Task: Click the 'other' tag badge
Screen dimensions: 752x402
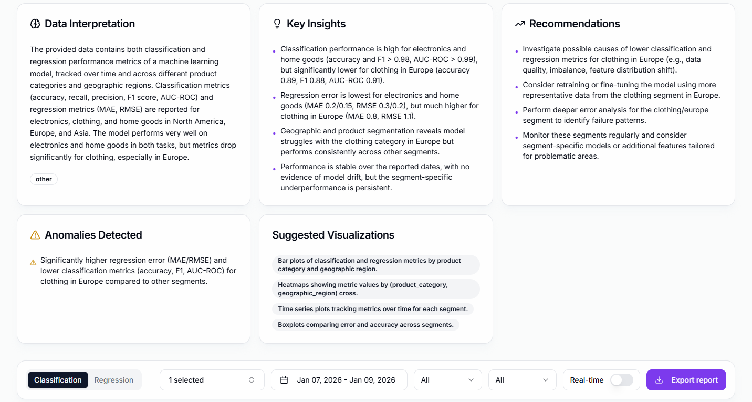Action: 44,179
